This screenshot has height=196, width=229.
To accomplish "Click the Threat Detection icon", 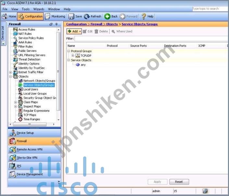I will [x=15, y=59].
